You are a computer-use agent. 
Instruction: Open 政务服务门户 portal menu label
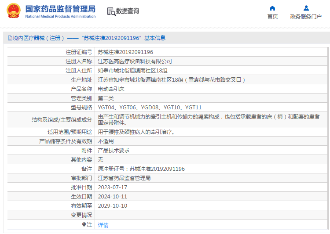[x=306, y=16]
